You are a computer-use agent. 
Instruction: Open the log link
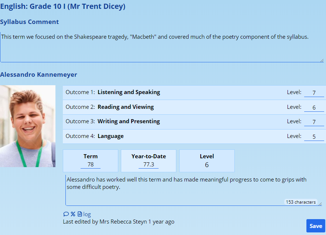pos(87,214)
